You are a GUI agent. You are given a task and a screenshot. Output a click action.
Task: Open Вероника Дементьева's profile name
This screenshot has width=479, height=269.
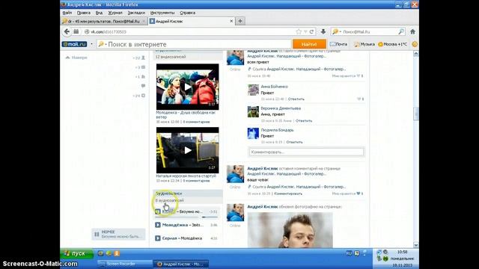tap(281, 108)
